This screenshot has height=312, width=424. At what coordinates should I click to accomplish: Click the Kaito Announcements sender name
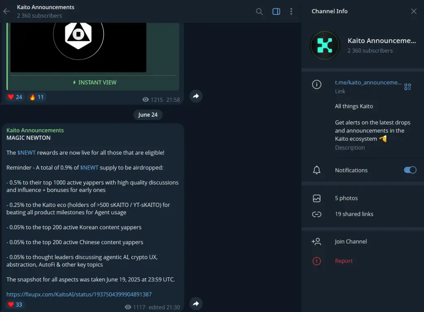click(35, 130)
